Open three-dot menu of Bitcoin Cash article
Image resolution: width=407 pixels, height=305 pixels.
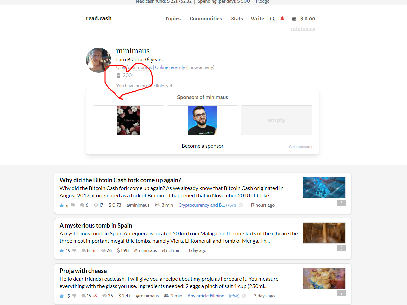tap(341, 203)
